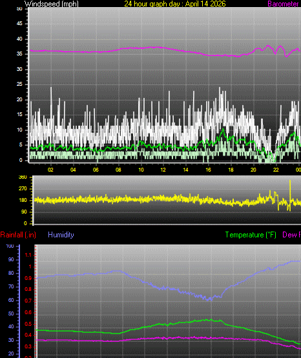Screen dimensions: 301x358
Task: Click the magenta 'Barometer' label
Action: (283, 4)
